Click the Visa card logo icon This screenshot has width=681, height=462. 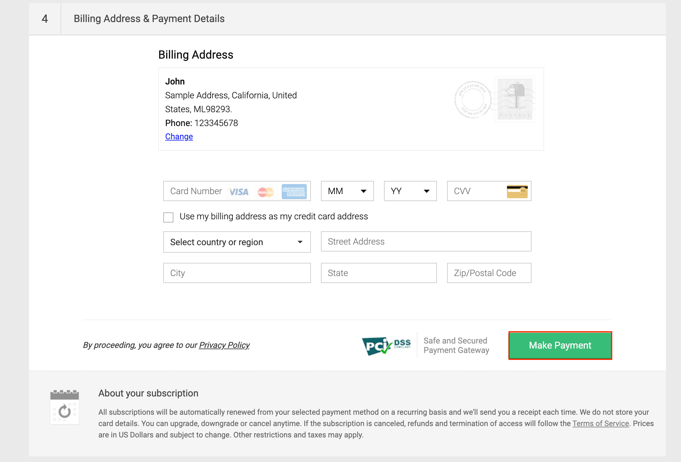pyautogui.click(x=239, y=192)
